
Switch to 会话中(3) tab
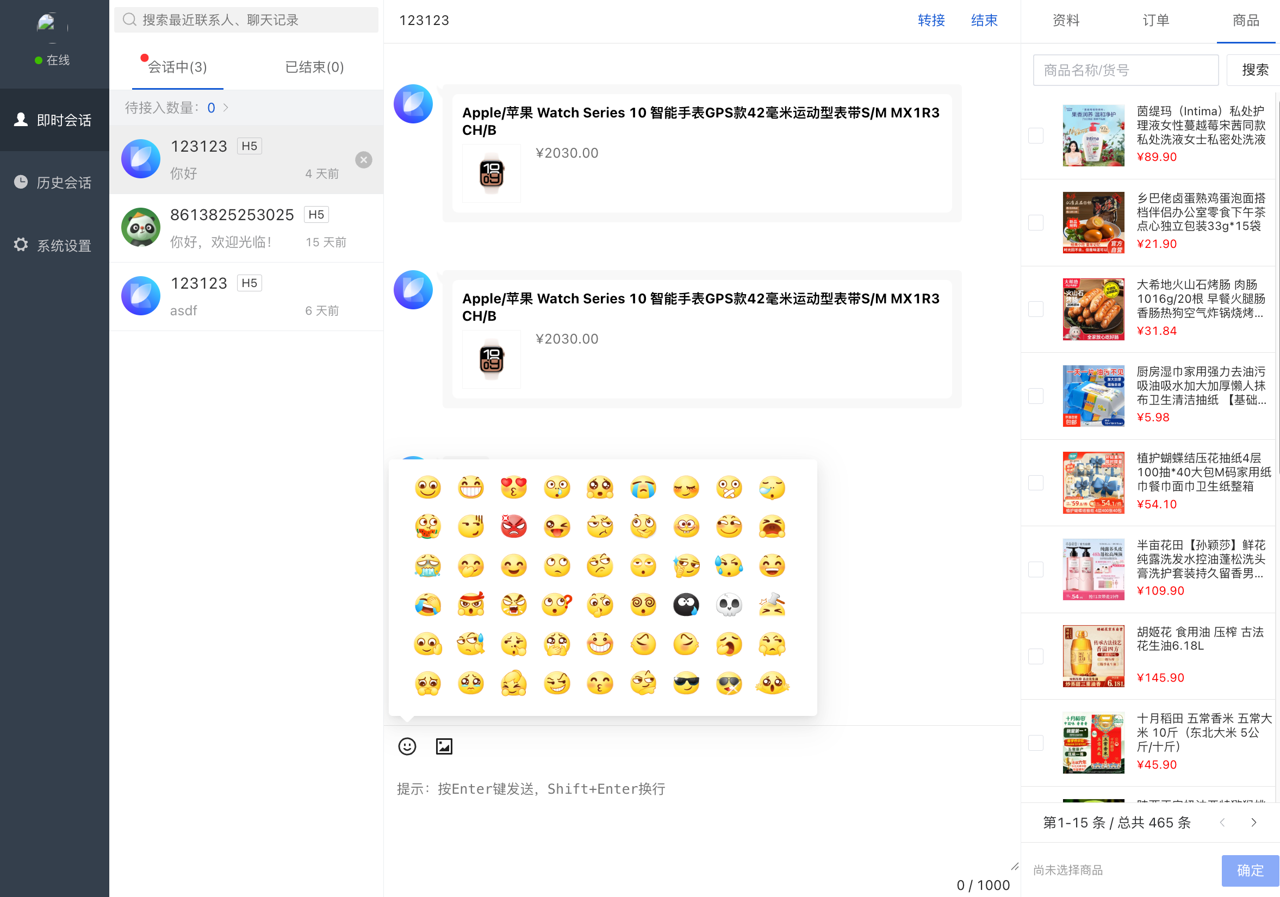coord(177,67)
